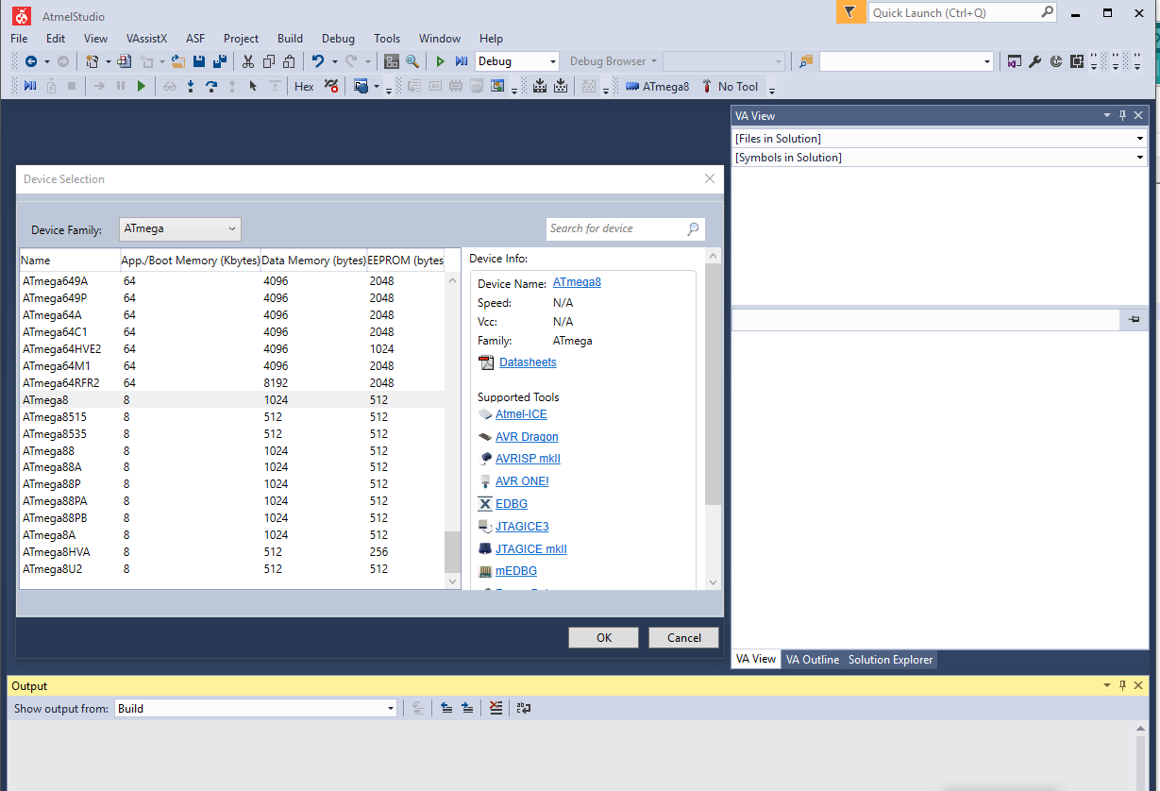
Task: Click the Step Into debug icon
Action: [191, 86]
